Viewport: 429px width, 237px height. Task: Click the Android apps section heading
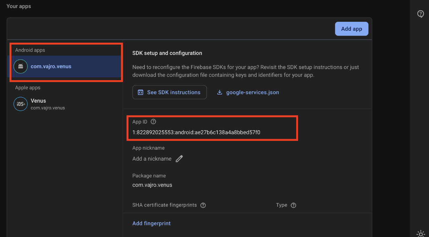(30, 50)
